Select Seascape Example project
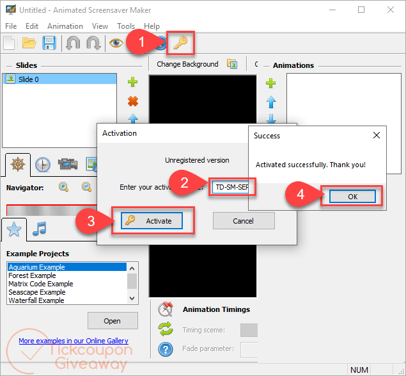 point(67,292)
